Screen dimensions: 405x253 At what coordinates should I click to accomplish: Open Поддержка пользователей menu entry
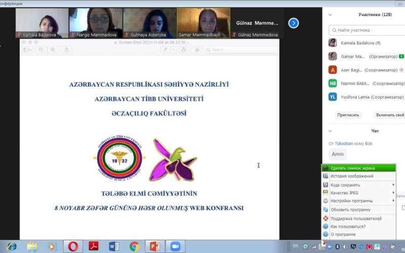pos(359,219)
